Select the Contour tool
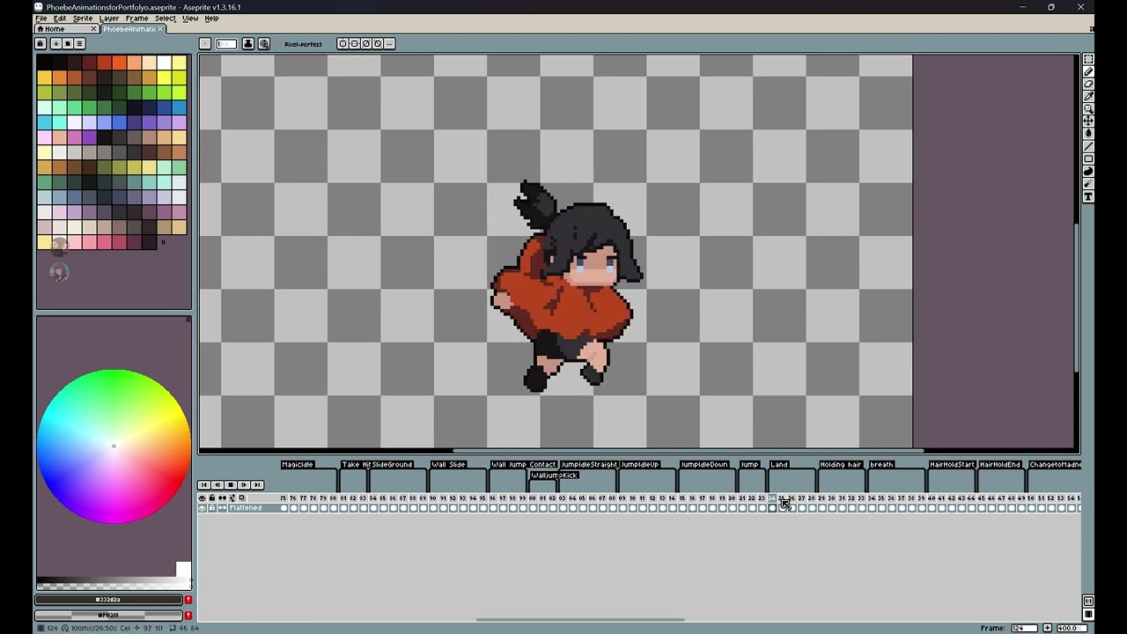The height and width of the screenshot is (634, 1127). [x=1088, y=171]
